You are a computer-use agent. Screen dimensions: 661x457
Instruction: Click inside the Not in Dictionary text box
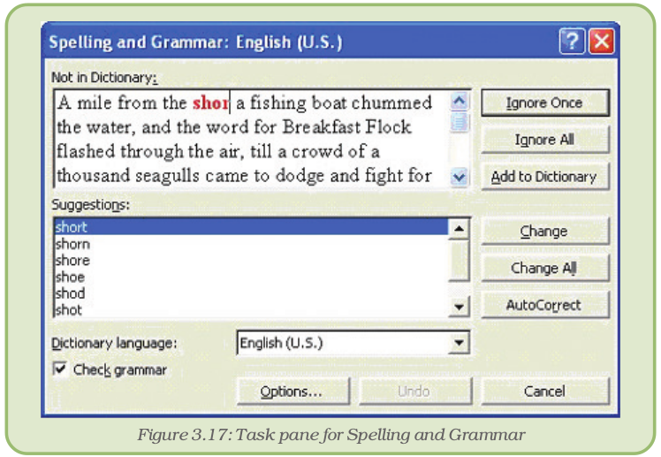pyautogui.click(x=252, y=138)
